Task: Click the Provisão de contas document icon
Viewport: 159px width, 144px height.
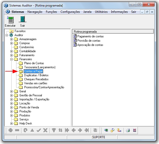Action: point(75,40)
